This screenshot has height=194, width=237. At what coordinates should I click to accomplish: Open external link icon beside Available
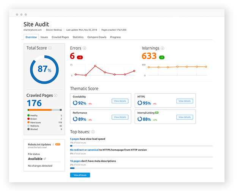click(x=45, y=159)
